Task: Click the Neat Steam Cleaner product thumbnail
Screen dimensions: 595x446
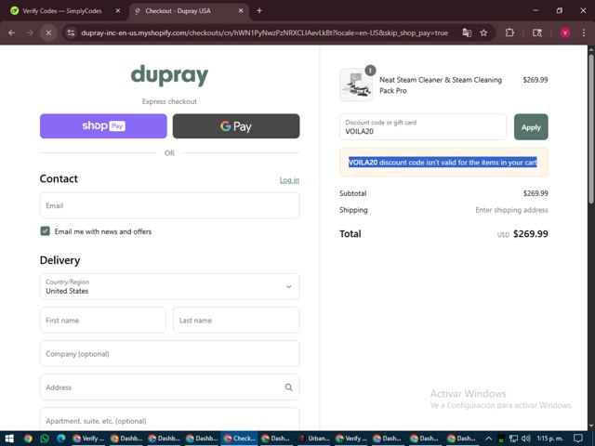Action: [x=356, y=85]
